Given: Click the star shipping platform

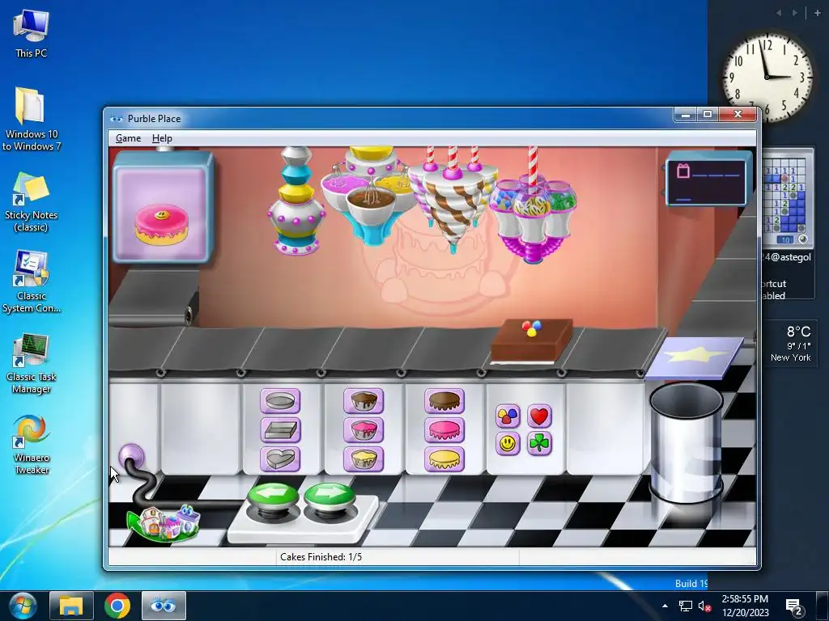Looking at the screenshot, I should coord(694,358).
